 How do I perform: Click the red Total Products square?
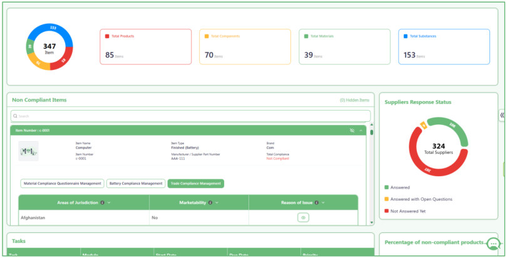tap(107, 36)
